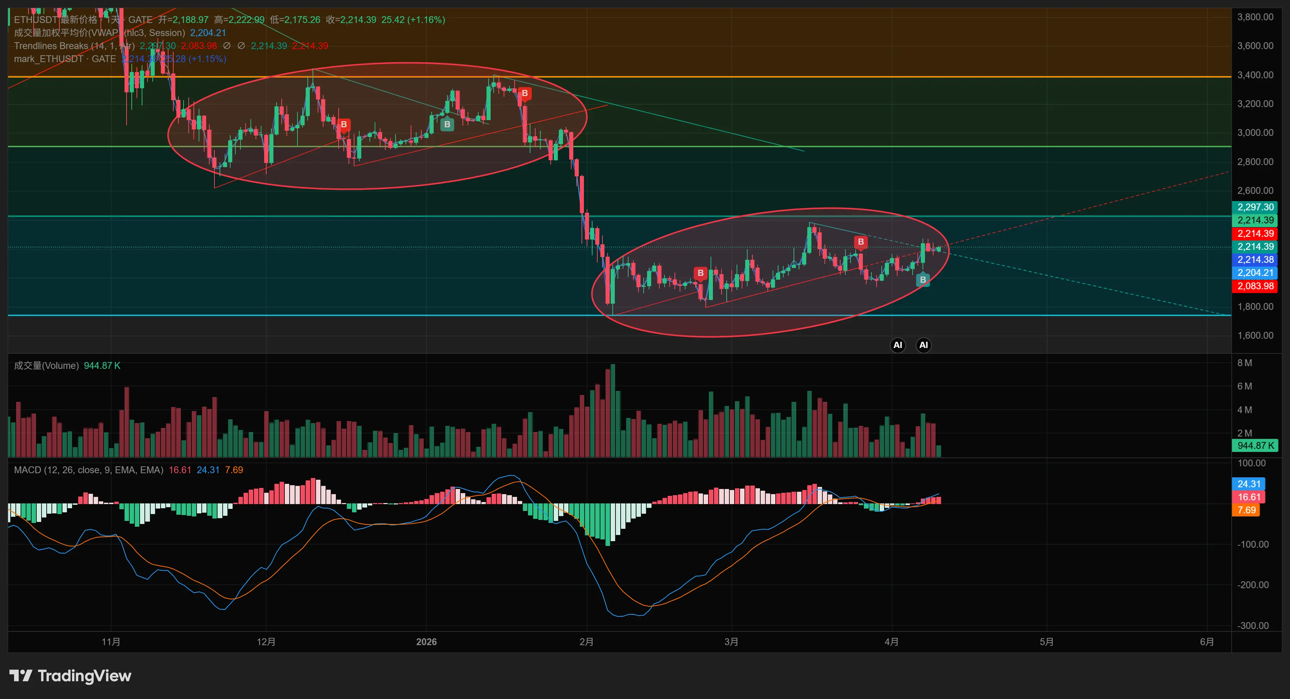Click the MACD indicator legend label

(89, 470)
